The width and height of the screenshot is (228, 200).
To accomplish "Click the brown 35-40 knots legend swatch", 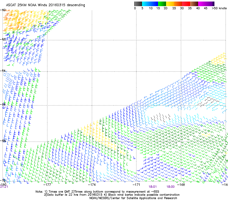I will pos(194,4).
